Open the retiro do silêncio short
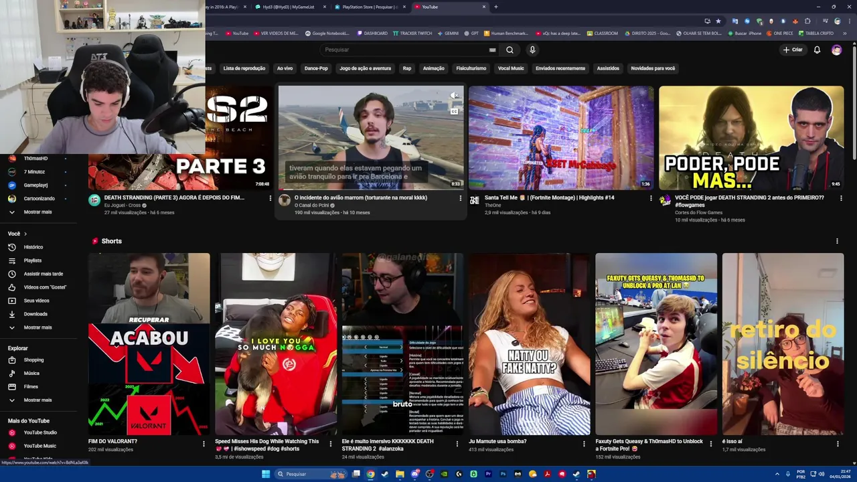 [783, 344]
